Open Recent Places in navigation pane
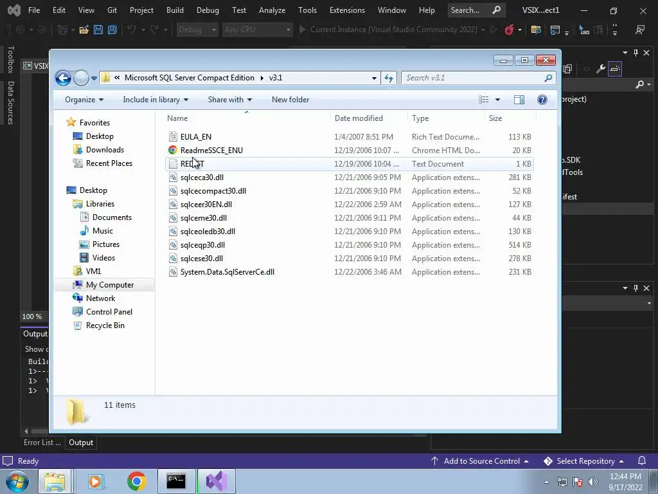Screen dimensions: 658x494 pos(109,163)
